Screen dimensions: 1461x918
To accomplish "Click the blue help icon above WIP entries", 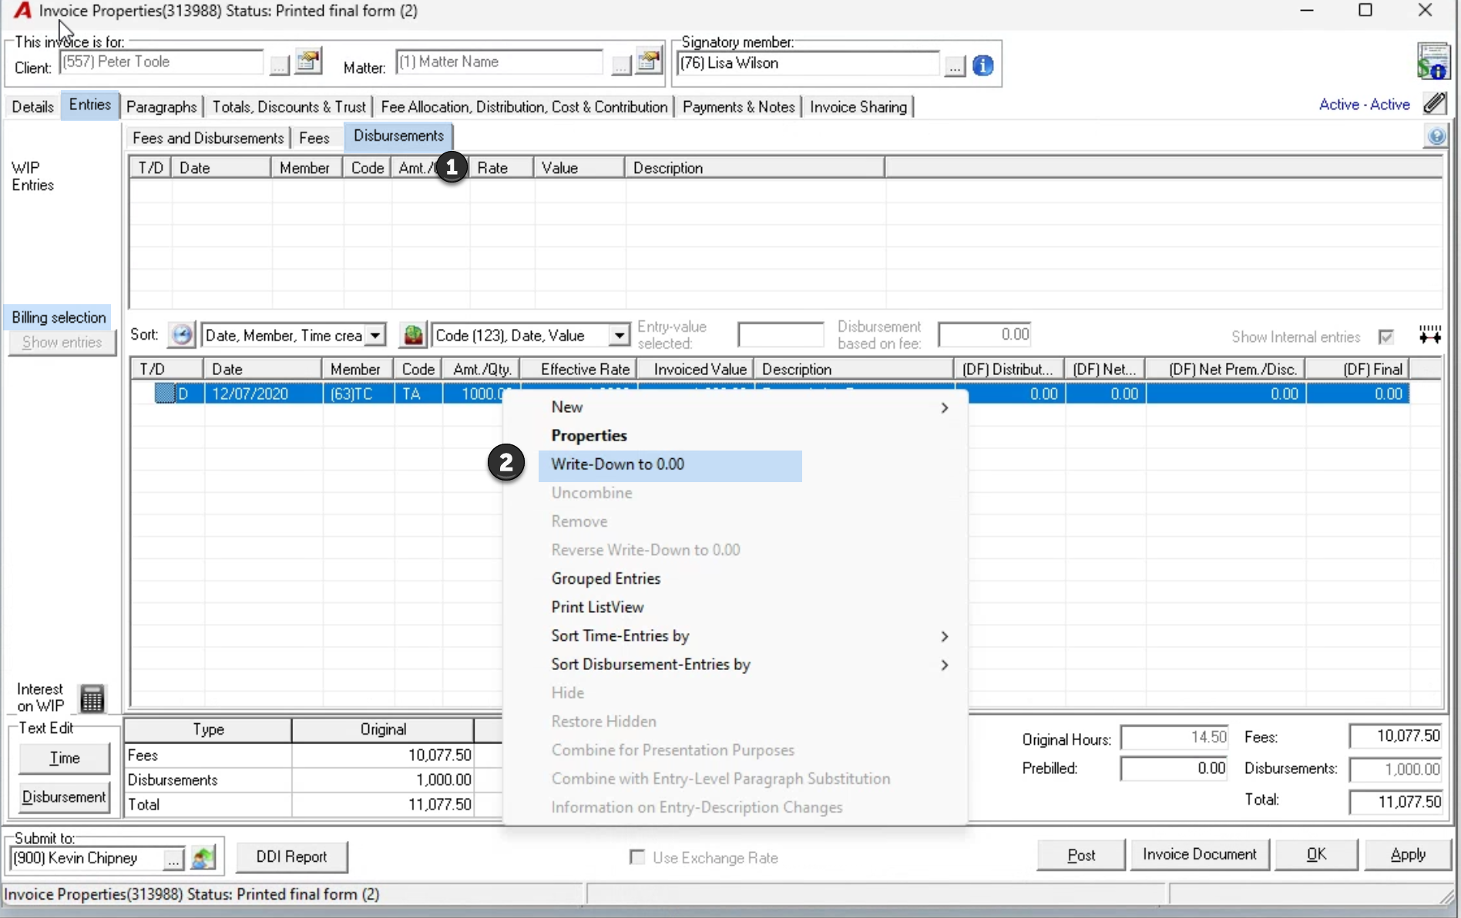I will pos(1436,137).
